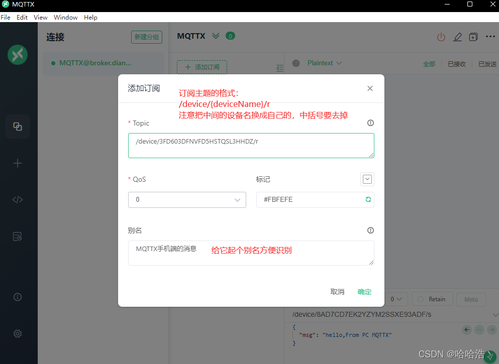The height and width of the screenshot is (364, 499).
Task: Click the red disconnect power icon
Action: [x=441, y=37]
